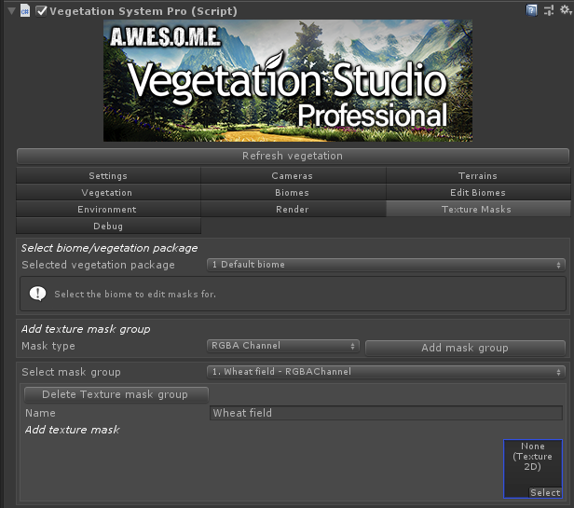Click the Selected vegetation package label
Image resolution: width=574 pixels, height=508 pixels.
98,265
